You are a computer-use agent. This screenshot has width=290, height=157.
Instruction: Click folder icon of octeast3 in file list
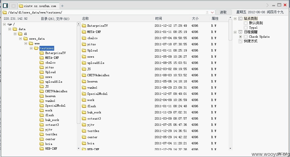coord(84,118)
